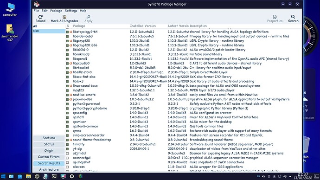The width and height of the screenshot is (320, 180).
Task: Click the white circle taskbar icon
Action: click(x=72, y=176)
